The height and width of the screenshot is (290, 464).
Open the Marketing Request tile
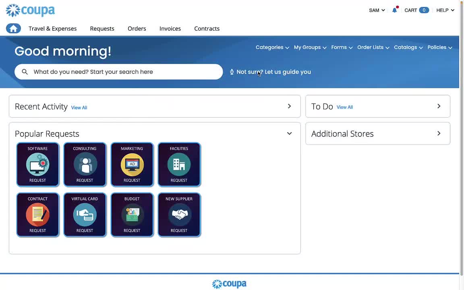(x=132, y=164)
